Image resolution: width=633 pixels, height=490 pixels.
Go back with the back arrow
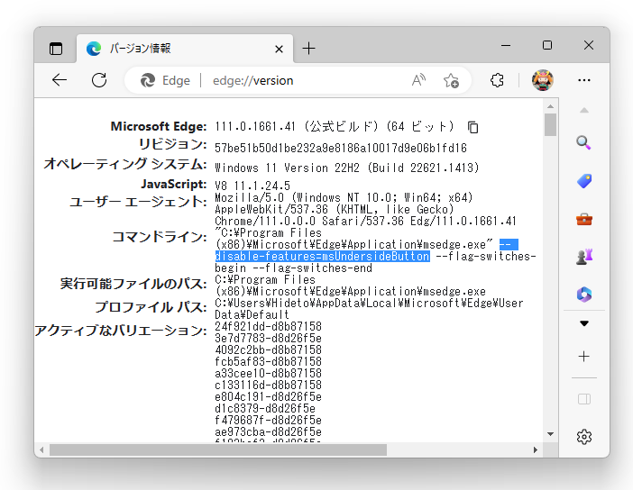tap(60, 80)
